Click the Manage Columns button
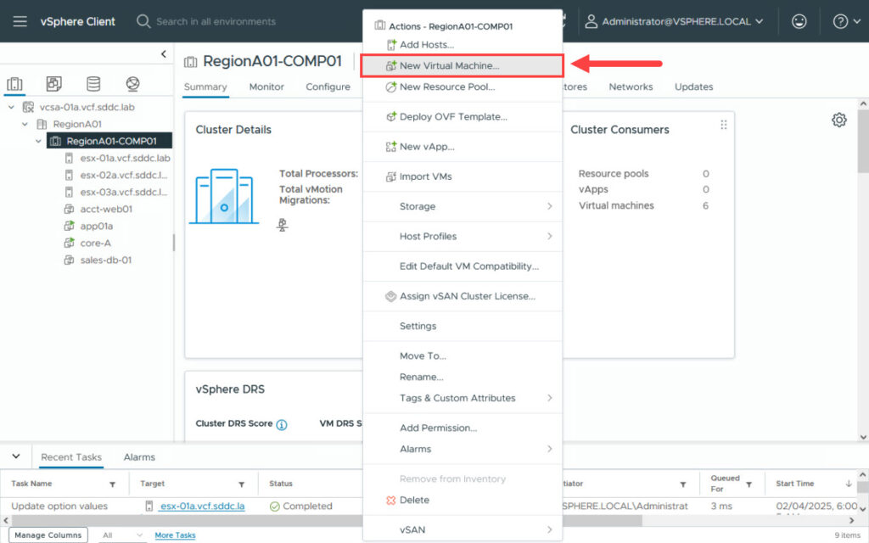Screen dimensions: 869x543 48,535
